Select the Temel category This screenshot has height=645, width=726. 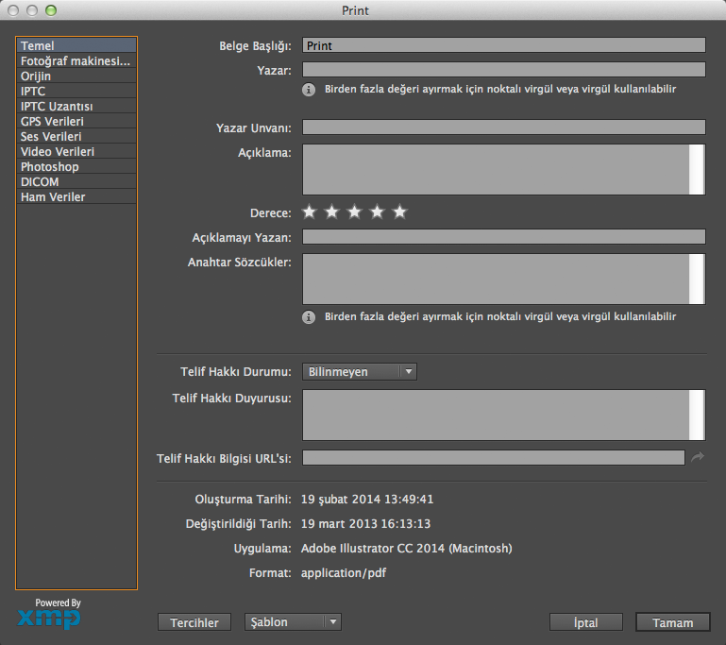click(76, 45)
